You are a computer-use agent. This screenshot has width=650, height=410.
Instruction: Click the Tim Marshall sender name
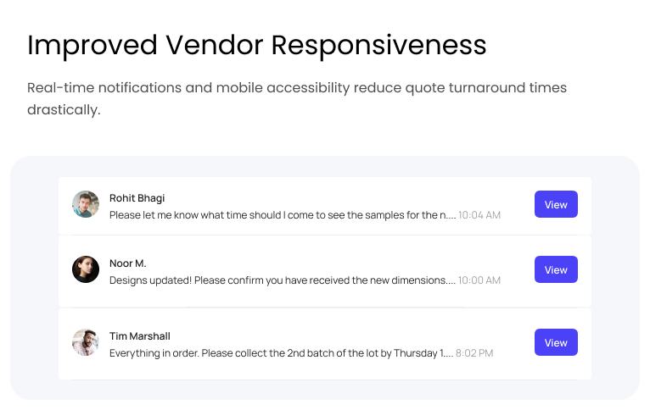click(140, 336)
